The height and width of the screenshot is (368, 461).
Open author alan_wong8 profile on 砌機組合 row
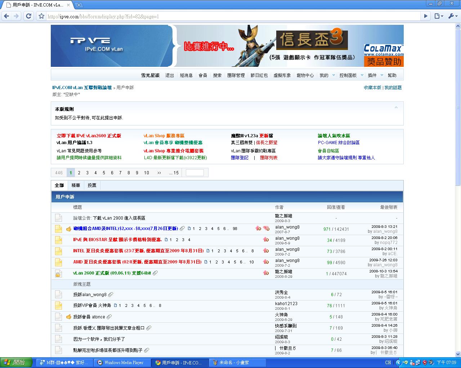[x=287, y=227]
